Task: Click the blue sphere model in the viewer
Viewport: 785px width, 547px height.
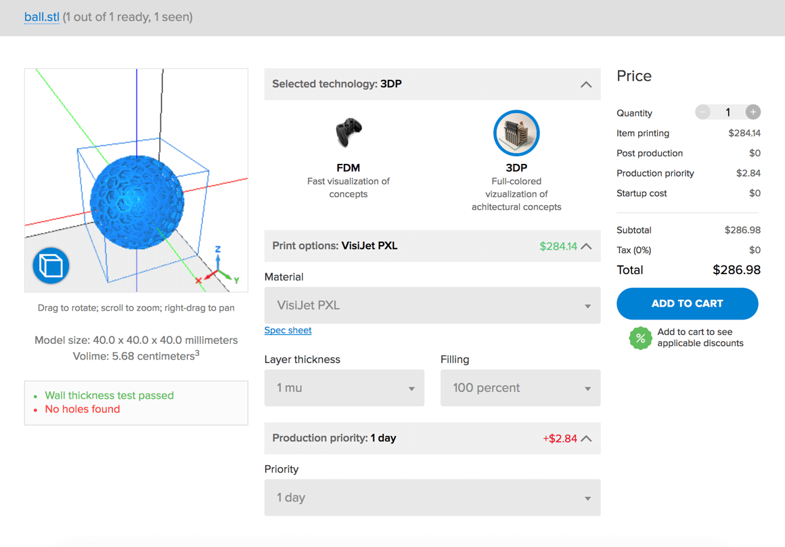Action: pyautogui.click(x=137, y=201)
